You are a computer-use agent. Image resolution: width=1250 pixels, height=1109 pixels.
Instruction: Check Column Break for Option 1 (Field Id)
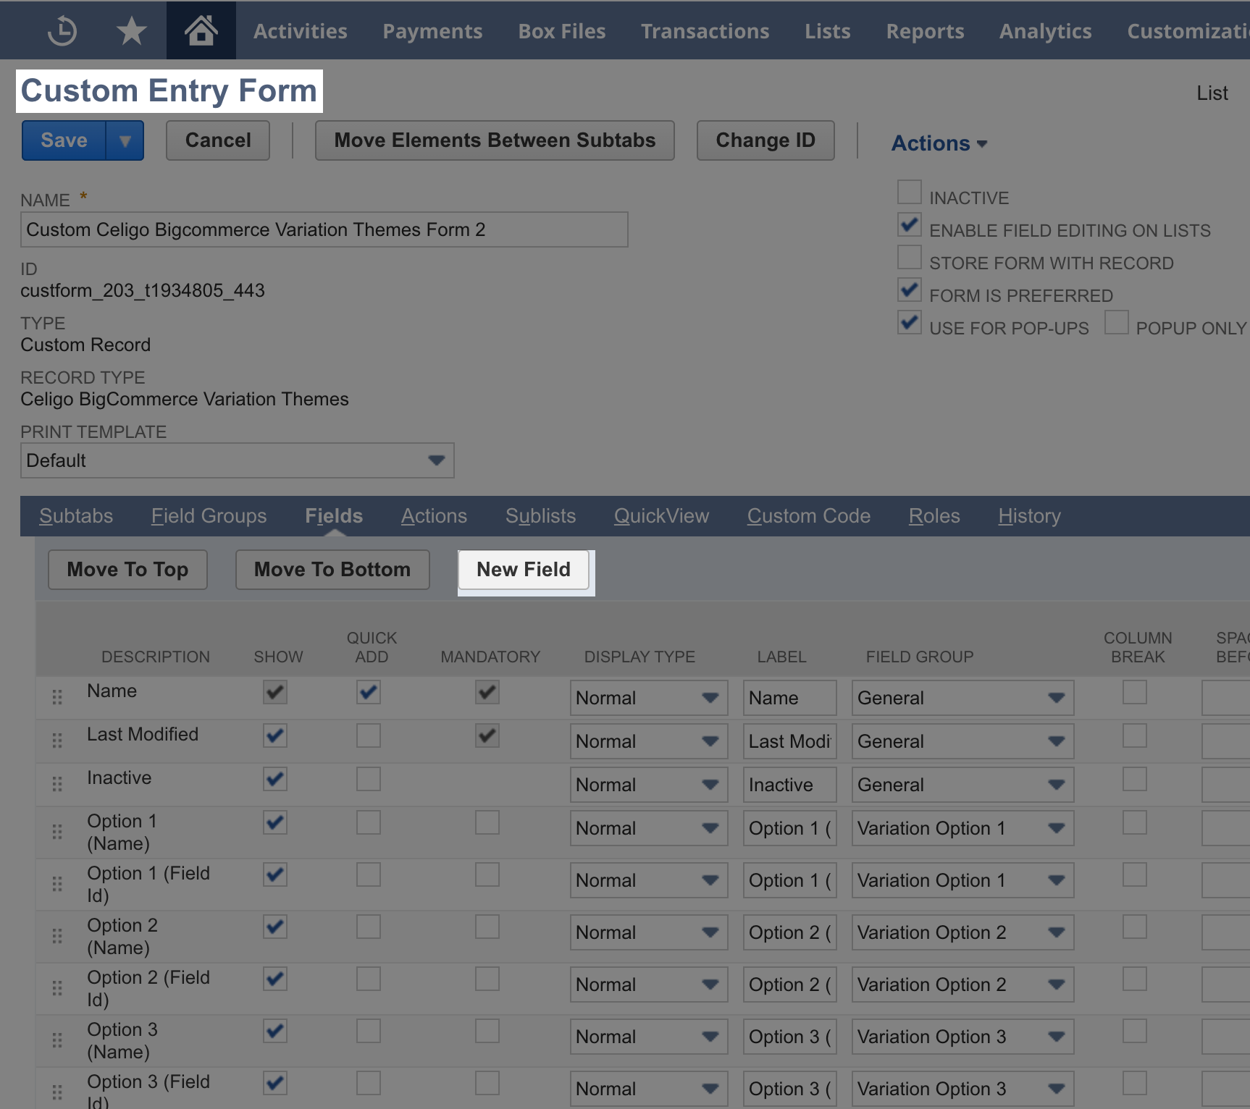[1135, 874]
